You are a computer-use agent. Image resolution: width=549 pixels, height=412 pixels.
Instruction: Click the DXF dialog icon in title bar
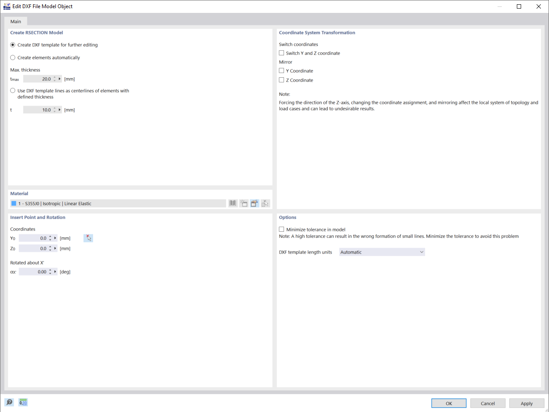pyautogui.click(x=6, y=6)
